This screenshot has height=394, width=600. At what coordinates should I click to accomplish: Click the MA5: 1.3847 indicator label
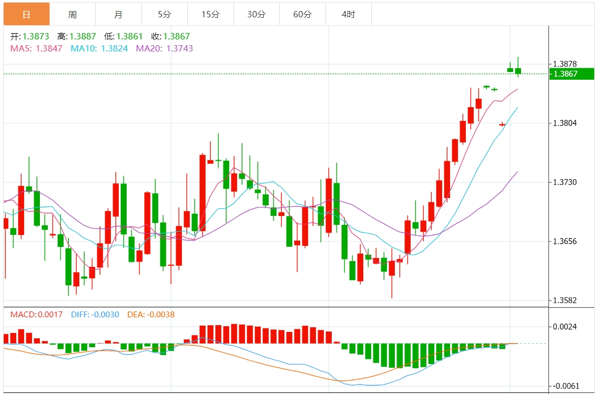pos(36,48)
